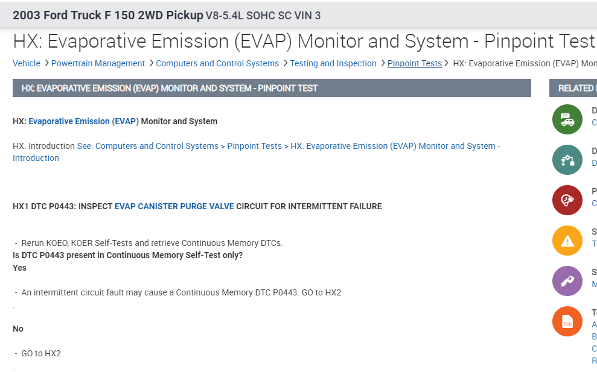Click the breadcrumb chevron before Pinpoint Tests
597x372 pixels.
click(382, 63)
